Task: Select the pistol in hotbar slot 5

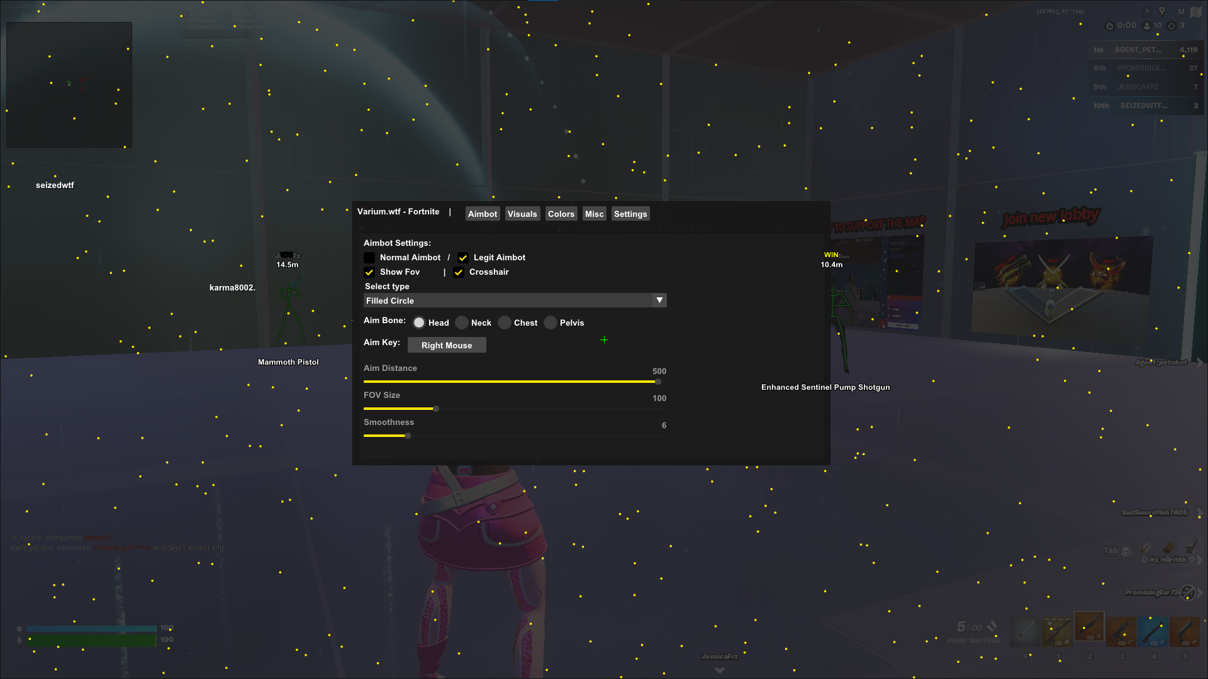Action: click(1185, 632)
